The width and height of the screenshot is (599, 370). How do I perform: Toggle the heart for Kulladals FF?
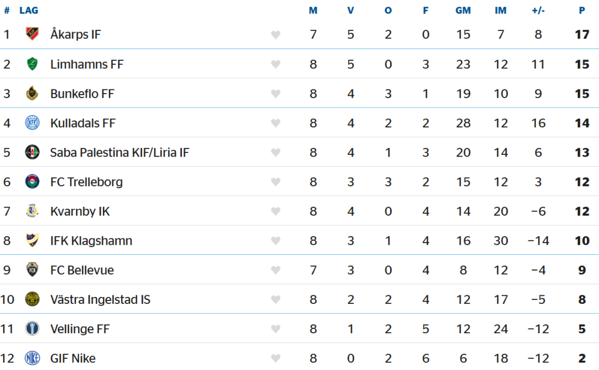276,123
